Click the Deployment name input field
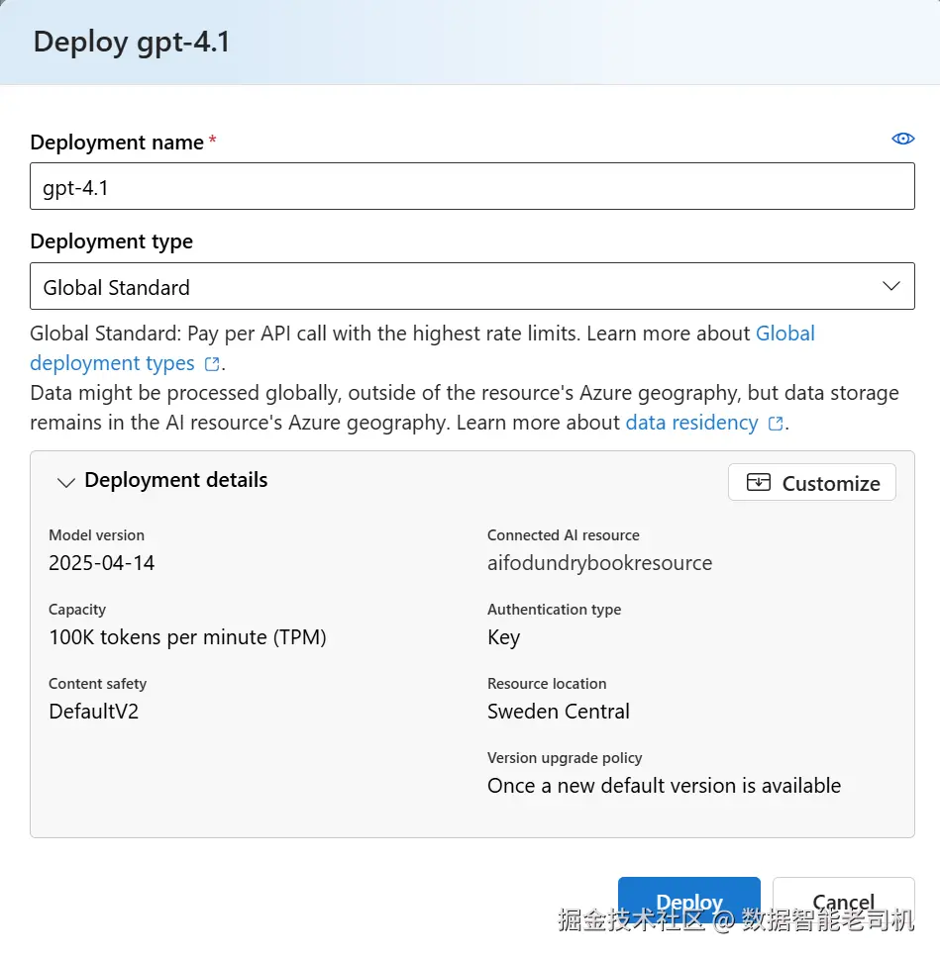940x959 pixels. coord(471,186)
